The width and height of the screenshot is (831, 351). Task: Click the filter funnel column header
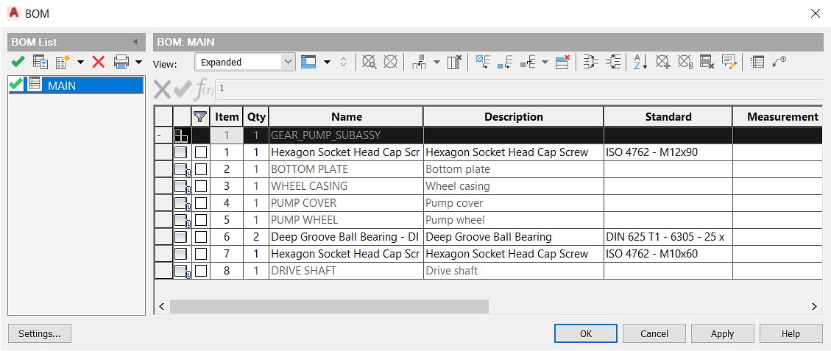[x=200, y=116]
